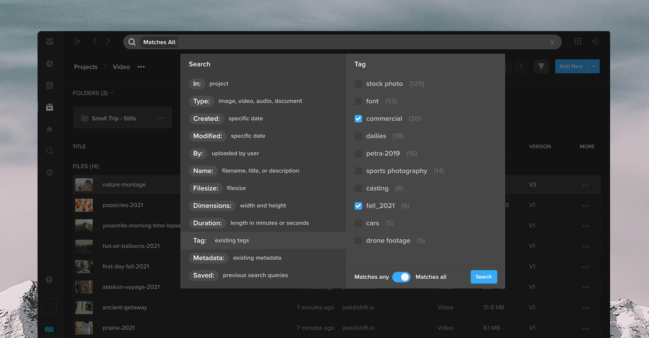Click the dashed square icon in sidebar
Image resolution: width=649 pixels, height=338 pixels.
49,306
